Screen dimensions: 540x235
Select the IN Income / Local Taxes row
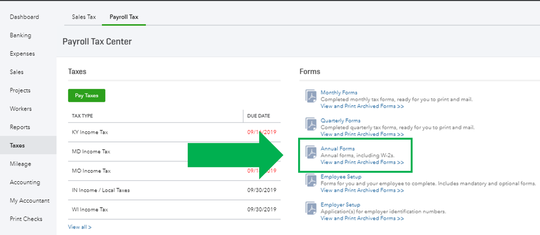click(x=174, y=190)
